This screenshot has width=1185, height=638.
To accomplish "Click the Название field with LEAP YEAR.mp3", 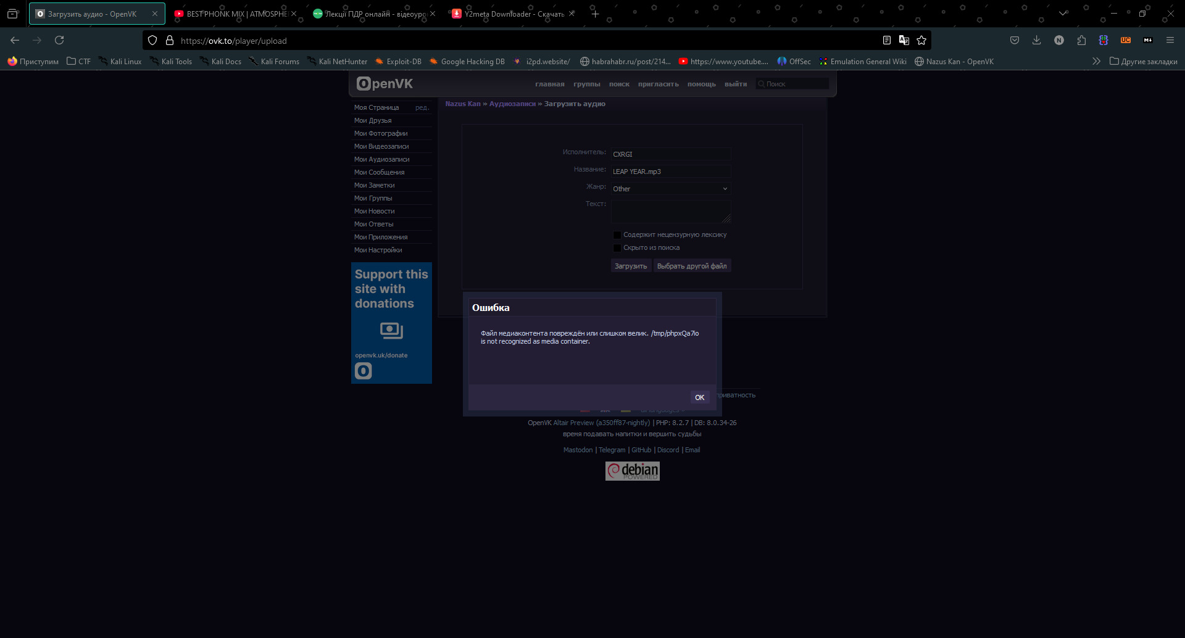I will (x=671, y=172).
